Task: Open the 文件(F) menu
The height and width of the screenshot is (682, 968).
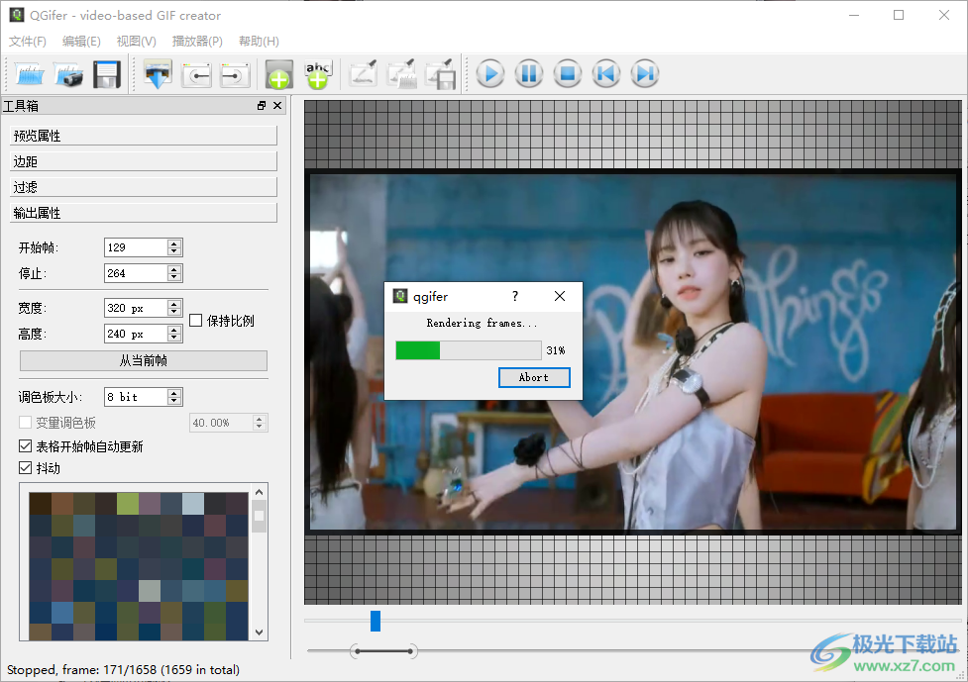Action: 28,42
